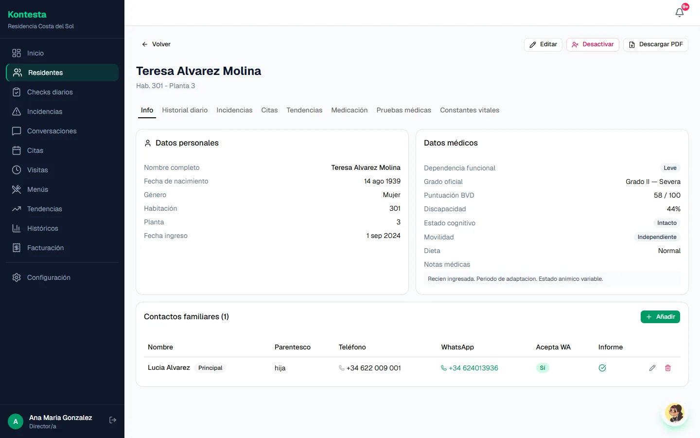The height and width of the screenshot is (438, 700).
Task: Show the Constantes vitales tab
Action: click(470, 110)
